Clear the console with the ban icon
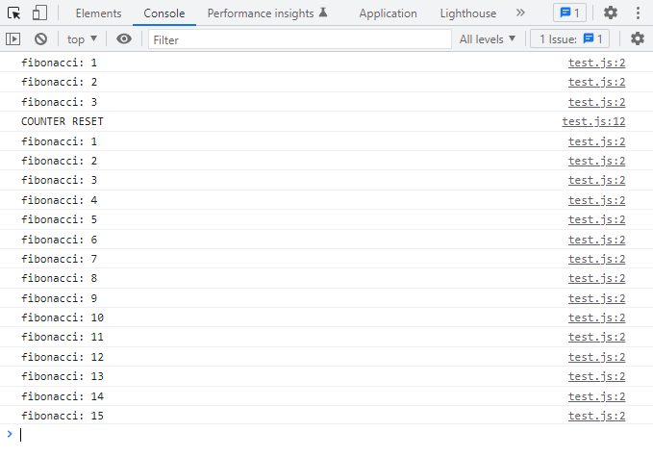653x457 pixels. coord(40,39)
